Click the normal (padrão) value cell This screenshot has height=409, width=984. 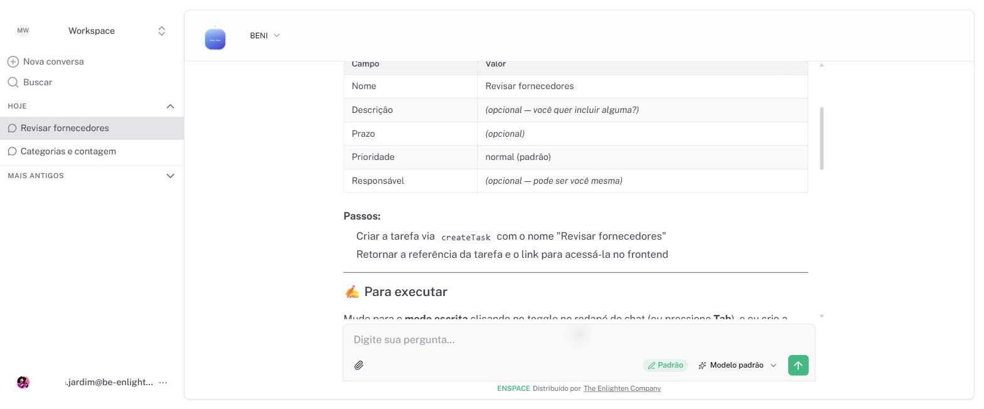point(643,157)
